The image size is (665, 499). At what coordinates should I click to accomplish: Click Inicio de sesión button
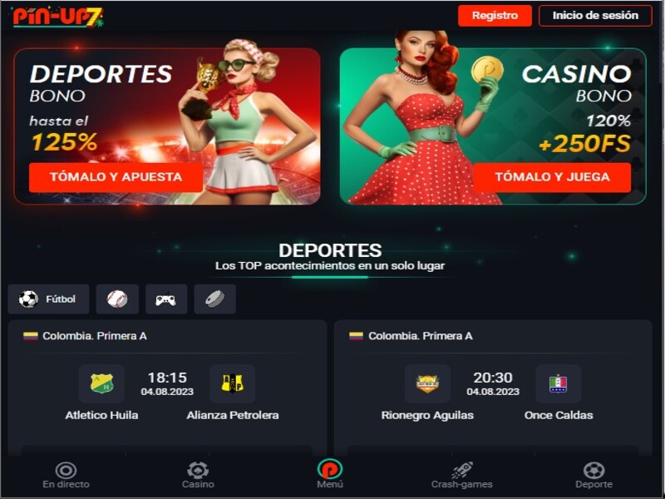[x=595, y=16]
